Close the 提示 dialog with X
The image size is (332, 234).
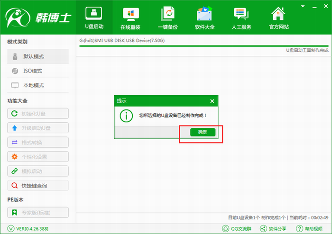coord(212,101)
